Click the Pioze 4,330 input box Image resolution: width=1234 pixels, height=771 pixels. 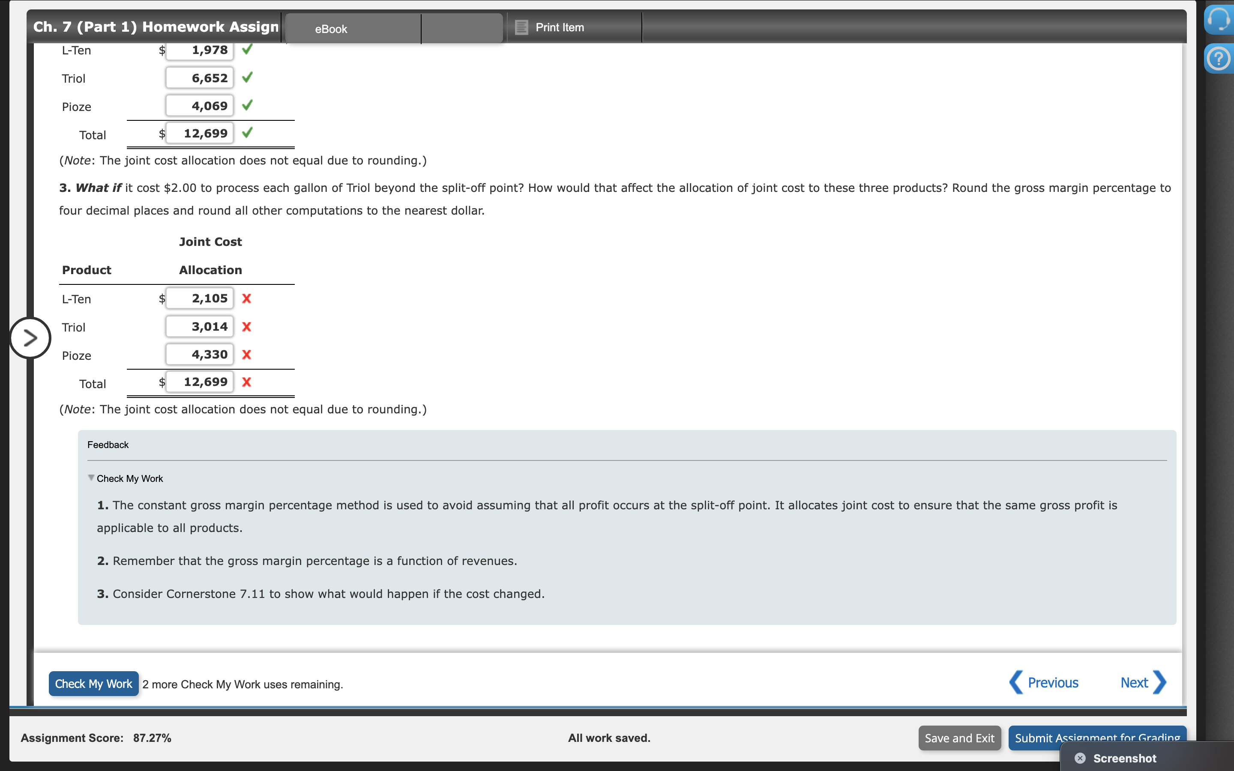point(200,355)
